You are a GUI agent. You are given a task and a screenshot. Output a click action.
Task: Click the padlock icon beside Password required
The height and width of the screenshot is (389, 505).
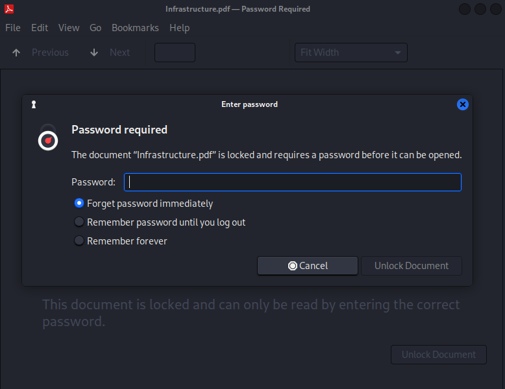tap(48, 137)
